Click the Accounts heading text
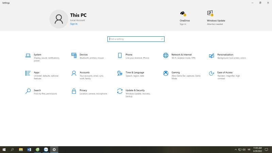This screenshot has width=272, height=153. pos(84,72)
